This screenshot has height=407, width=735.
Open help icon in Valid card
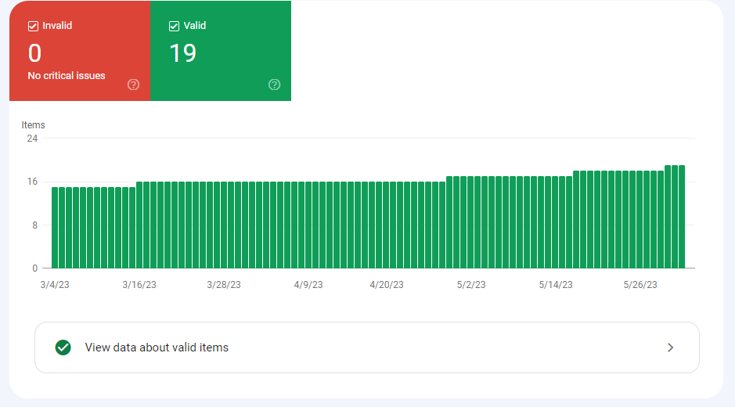tap(274, 85)
